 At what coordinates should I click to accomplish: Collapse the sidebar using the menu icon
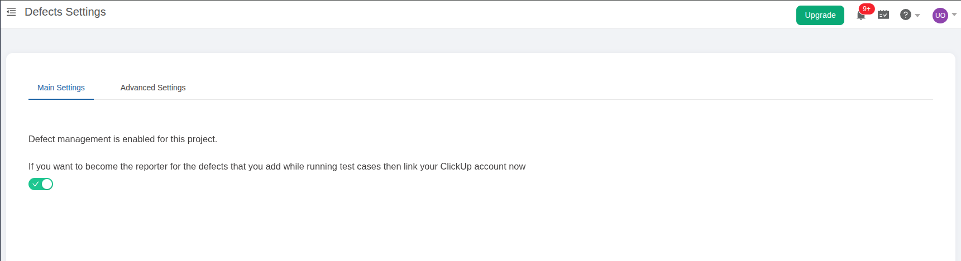11,12
